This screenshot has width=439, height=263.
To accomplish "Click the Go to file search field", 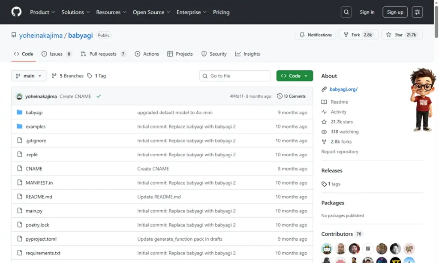I will tap(235, 76).
